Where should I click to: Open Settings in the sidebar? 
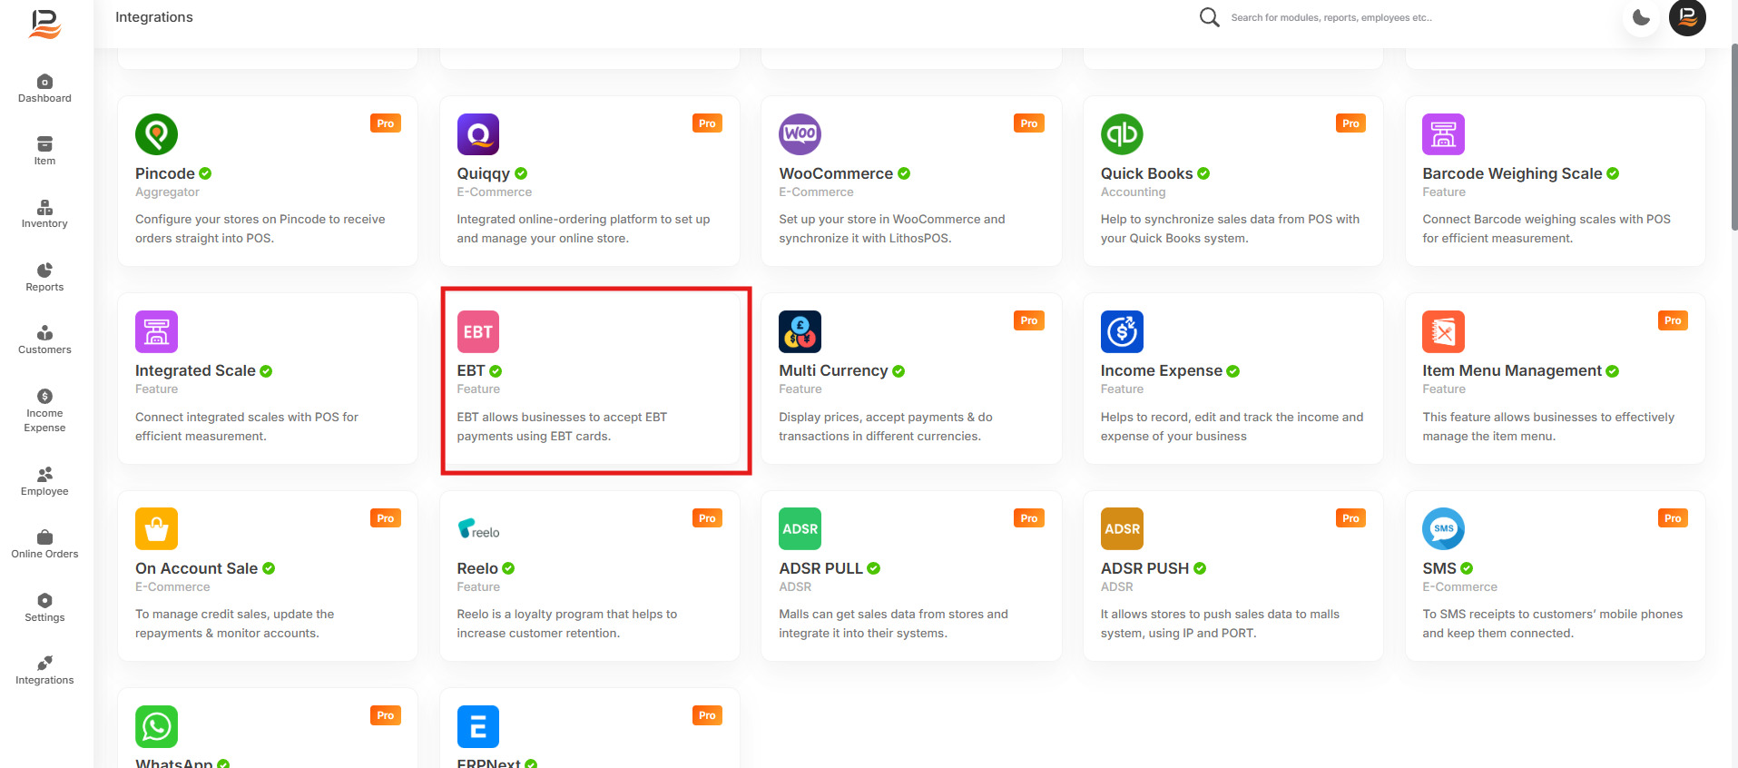pos(44,608)
